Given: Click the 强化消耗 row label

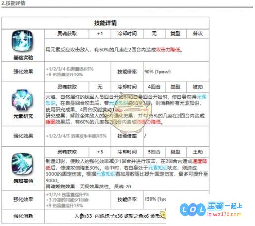Looking at the screenshot, I should coord(23,216).
